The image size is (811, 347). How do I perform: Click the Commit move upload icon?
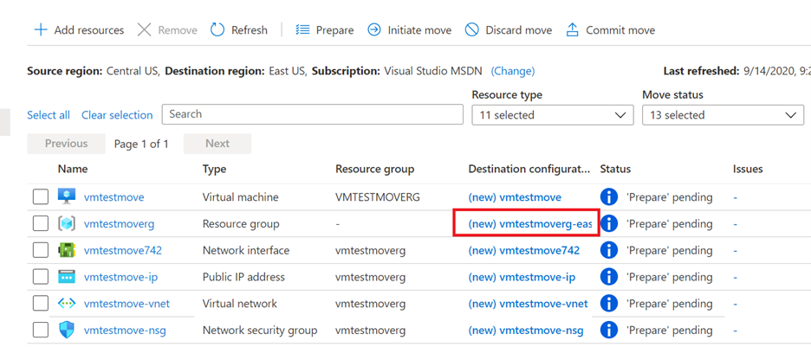pos(573,30)
